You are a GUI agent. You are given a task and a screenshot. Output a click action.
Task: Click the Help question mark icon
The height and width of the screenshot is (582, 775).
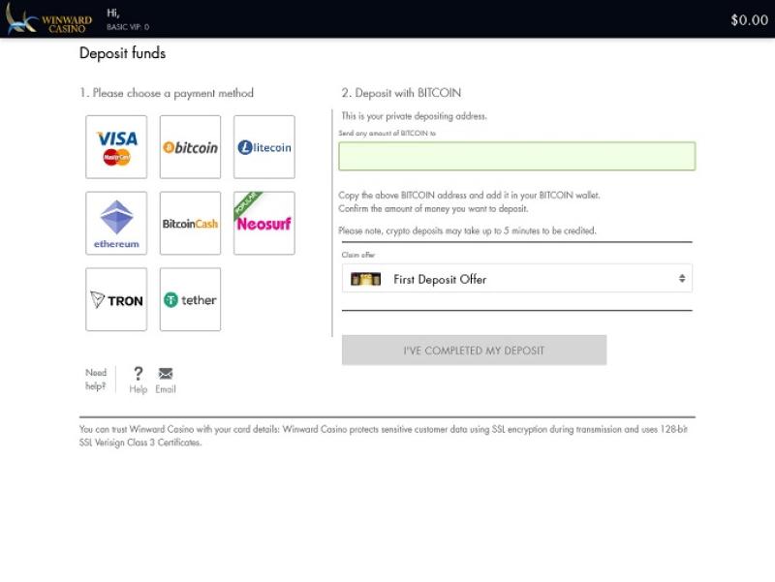(139, 374)
